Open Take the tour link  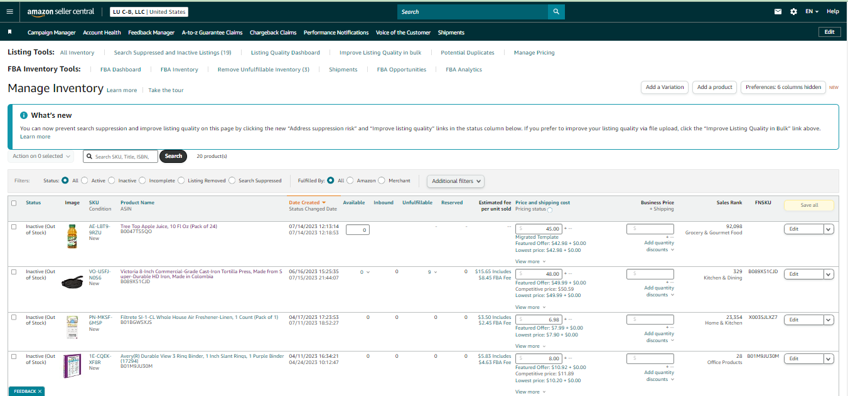coord(166,90)
